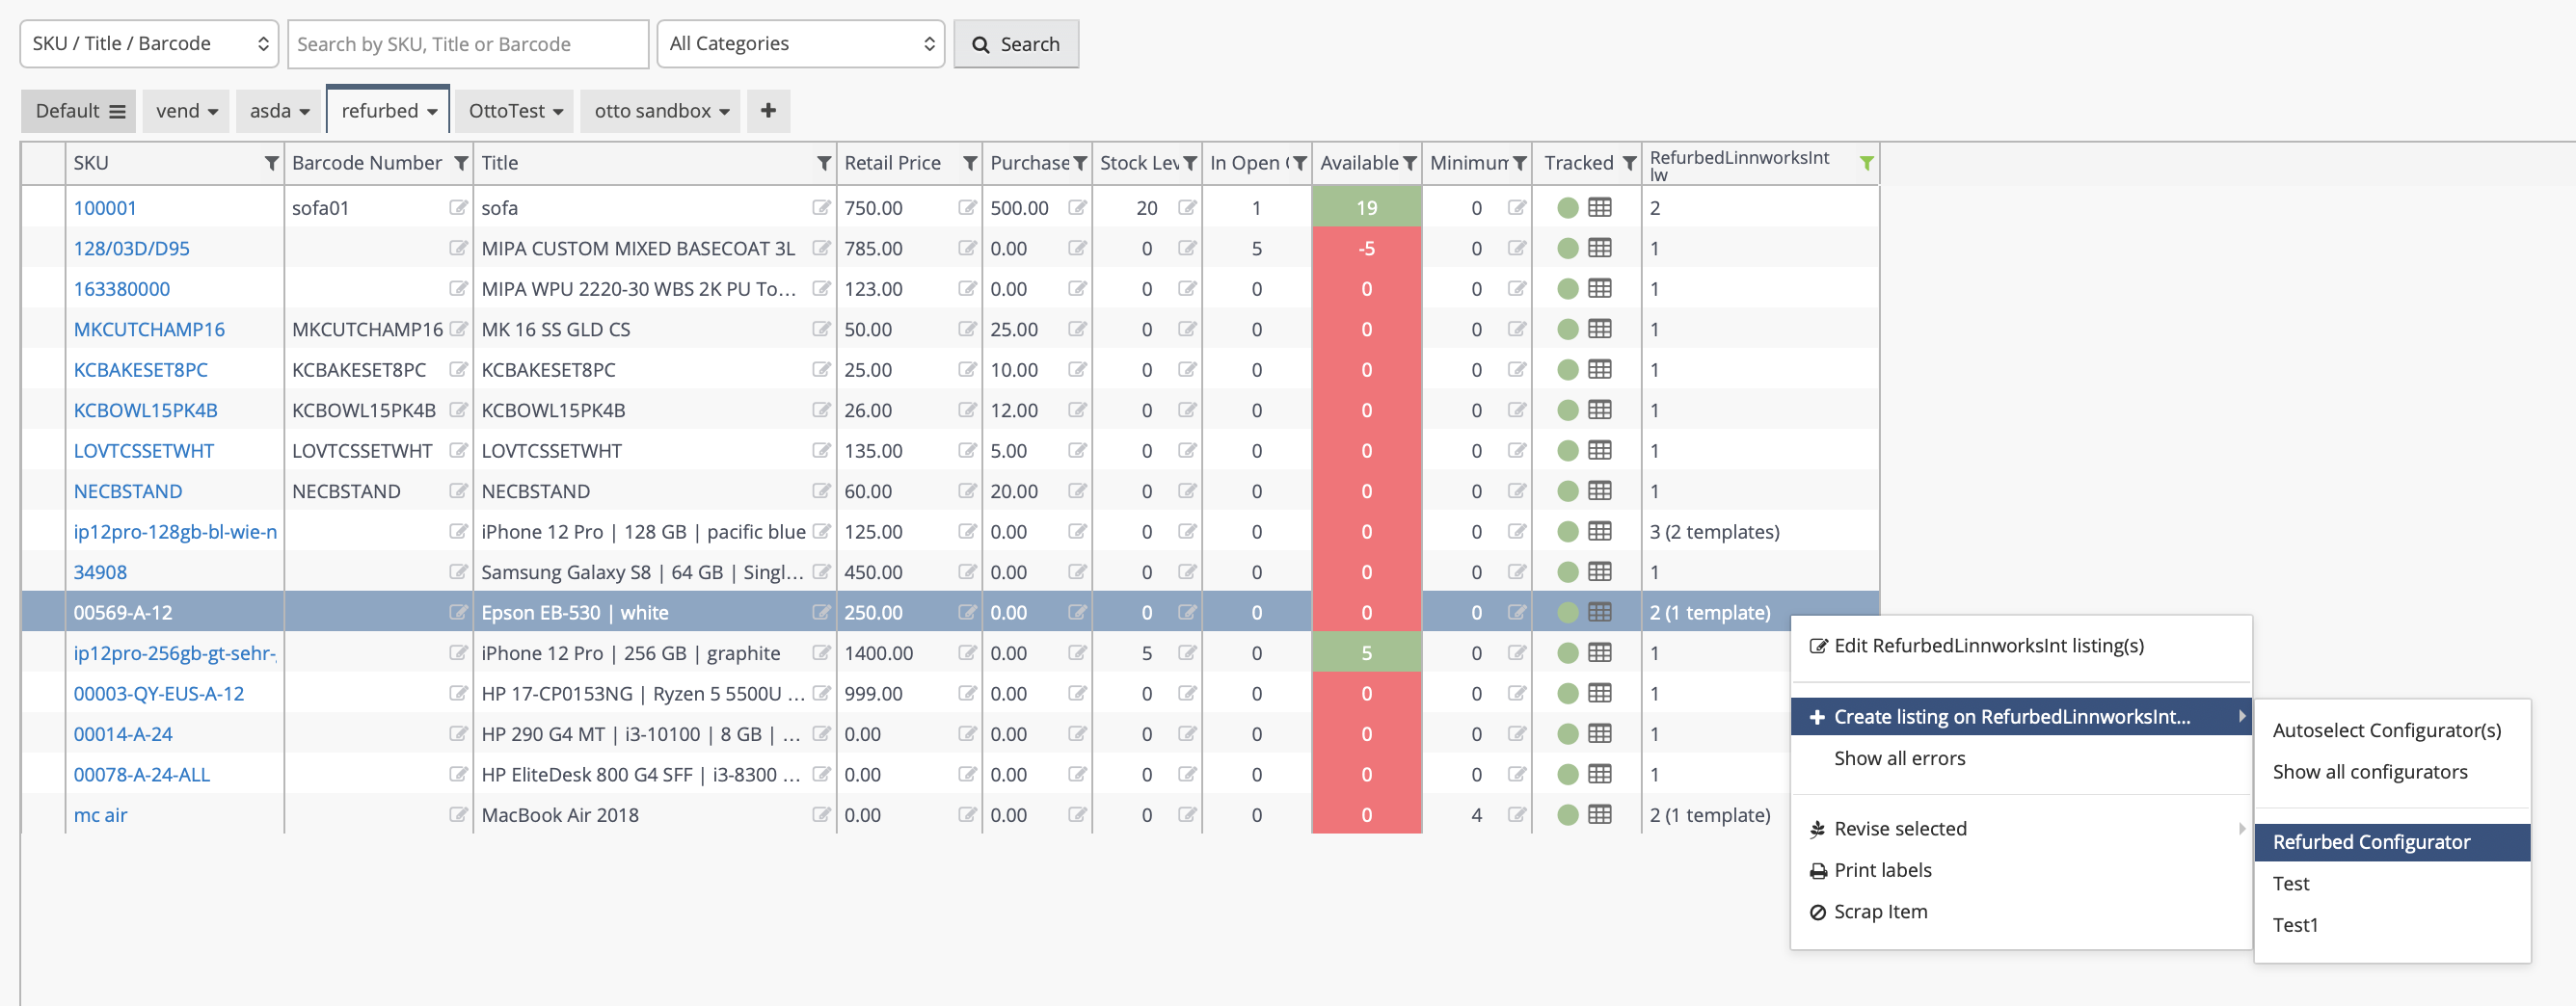Edit title icon for Samsung Galaxy S8 row
This screenshot has width=2576, height=1006.
(821, 572)
